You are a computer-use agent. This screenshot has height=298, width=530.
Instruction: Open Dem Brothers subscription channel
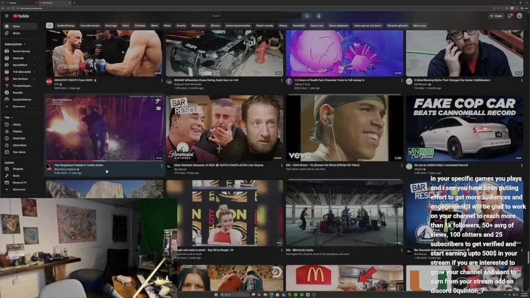tap(21, 79)
